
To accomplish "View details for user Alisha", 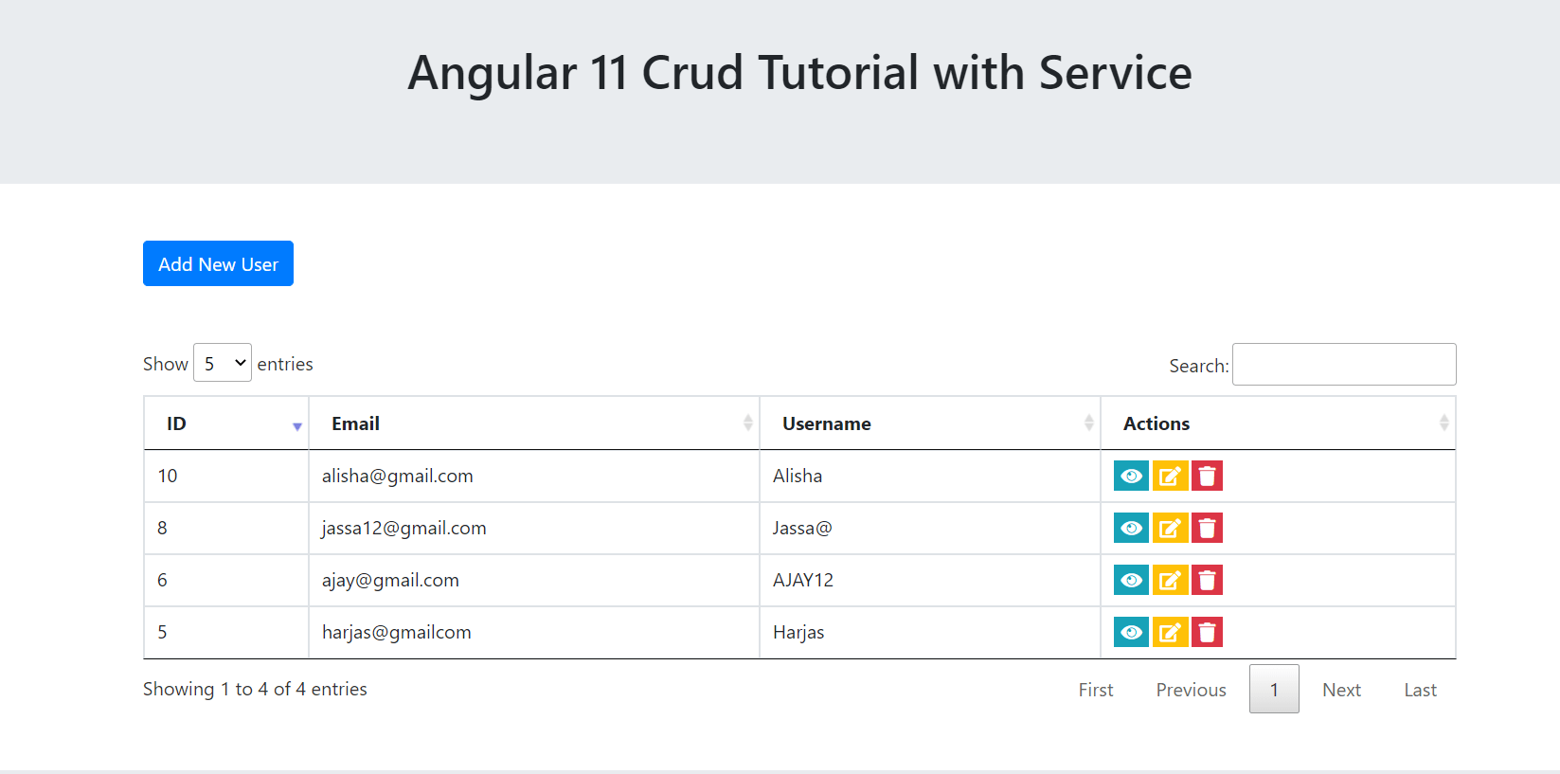I will [x=1131, y=476].
